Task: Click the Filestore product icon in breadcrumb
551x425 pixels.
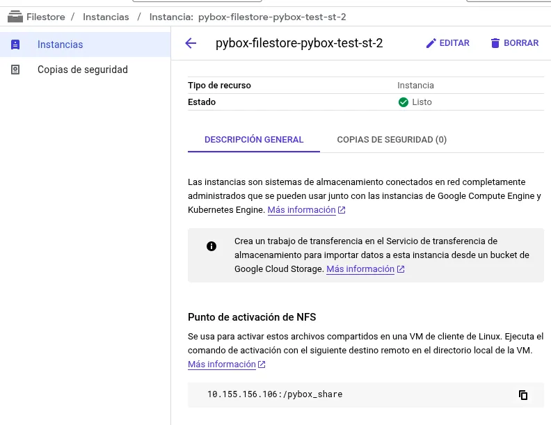Action: tap(15, 17)
